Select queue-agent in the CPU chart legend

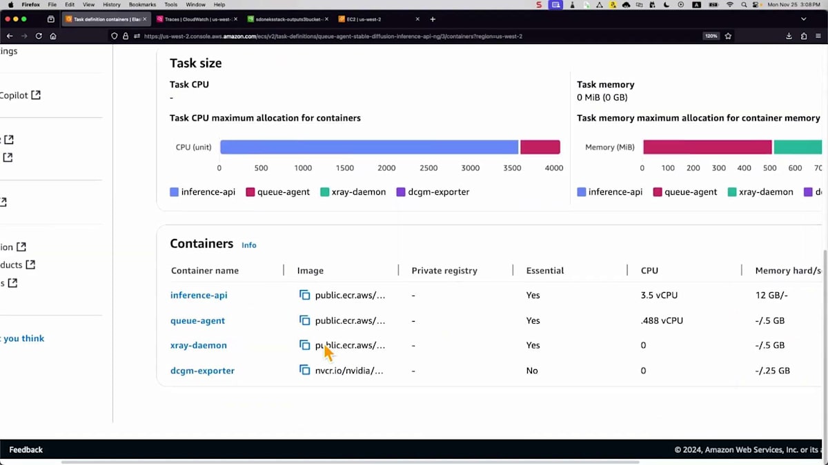[278, 192]
